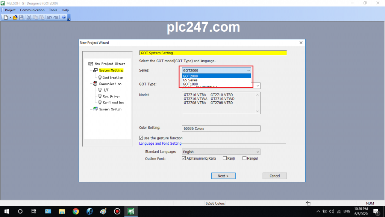Select the New Project Wizard tree root
The height and width of the screenshot is (217, 385).
(x=110, y=64)
